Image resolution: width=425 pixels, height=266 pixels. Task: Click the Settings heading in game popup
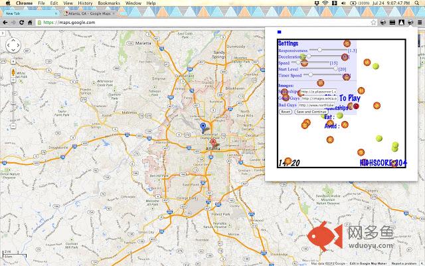[x=288, y=43]
